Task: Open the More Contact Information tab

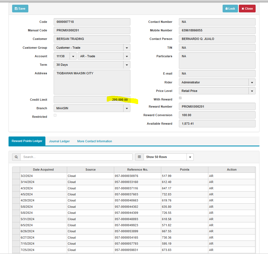Action: click(x=94, y=141)
